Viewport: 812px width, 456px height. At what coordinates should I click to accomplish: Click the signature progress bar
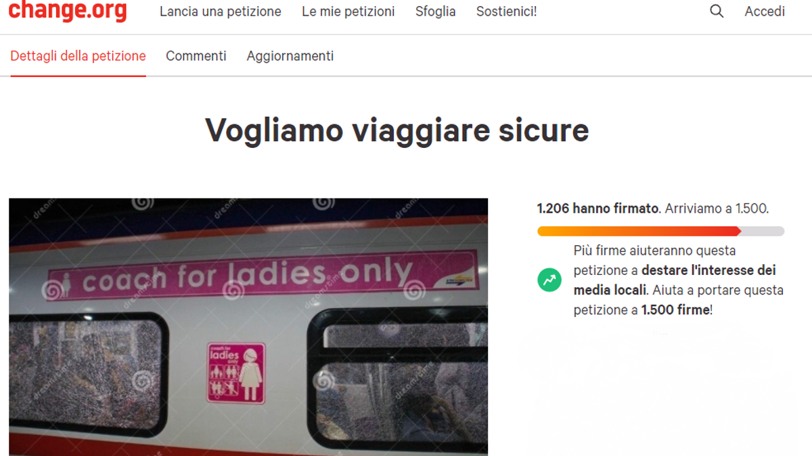pyautogui.click(x=661, y=231)
